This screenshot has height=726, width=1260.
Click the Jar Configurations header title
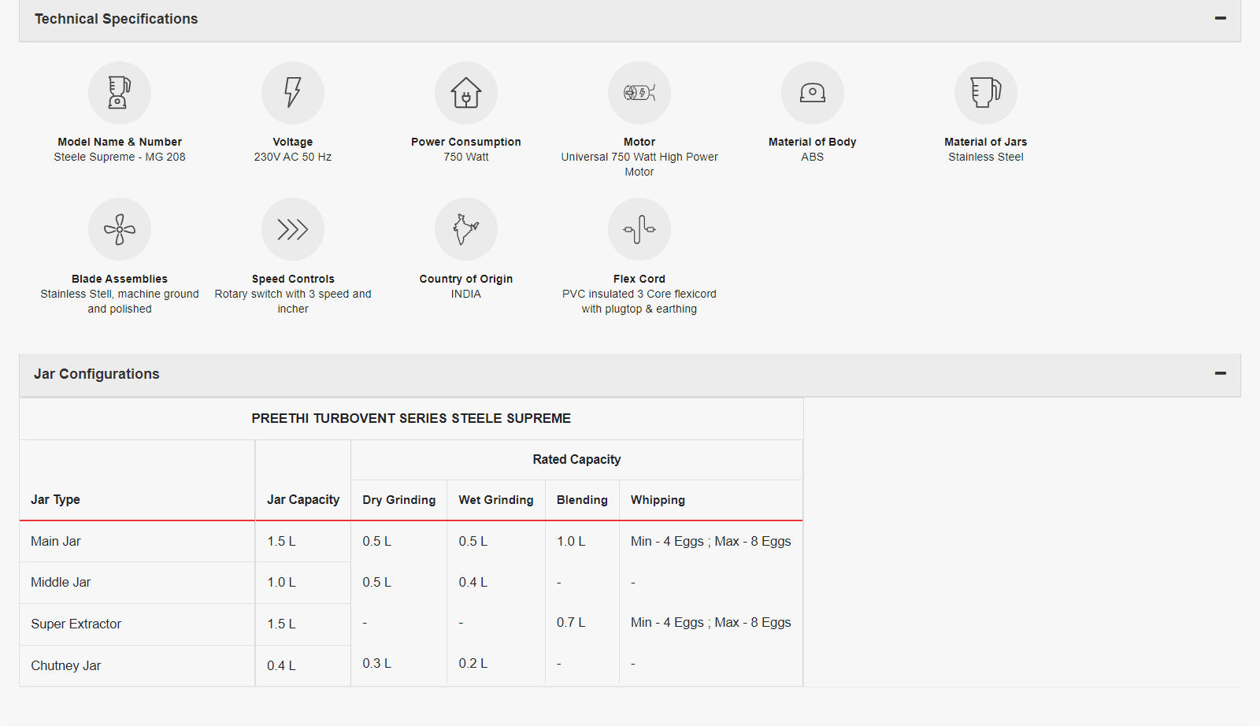[x=97, y=374]
